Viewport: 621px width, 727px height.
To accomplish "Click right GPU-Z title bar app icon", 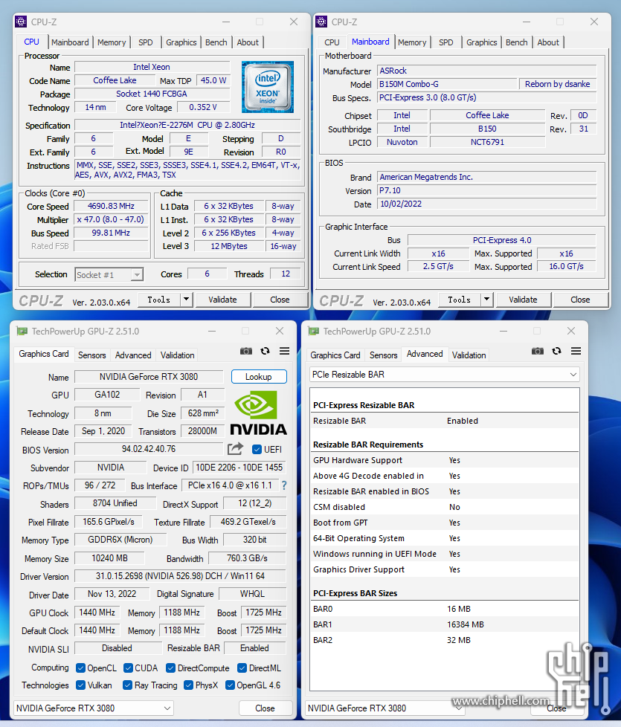I will [314, 331].
